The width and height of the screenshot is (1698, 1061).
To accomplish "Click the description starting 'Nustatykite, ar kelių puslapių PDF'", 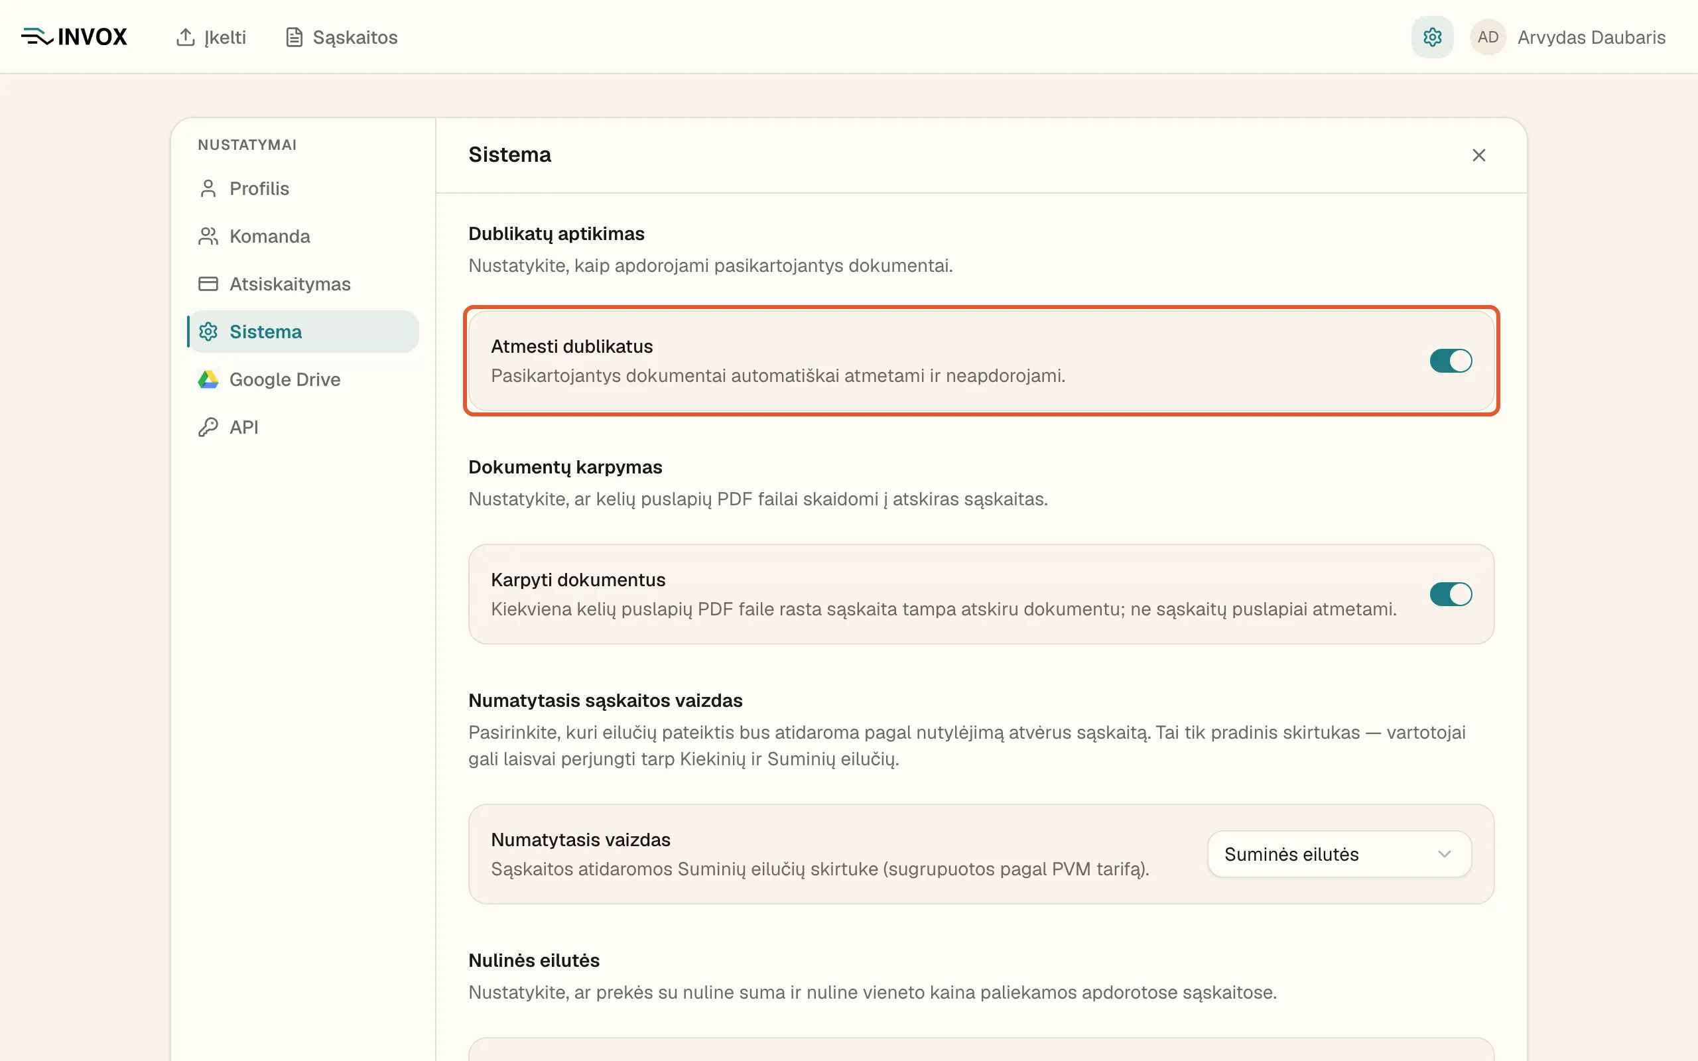I will click(x=757, y=499).
